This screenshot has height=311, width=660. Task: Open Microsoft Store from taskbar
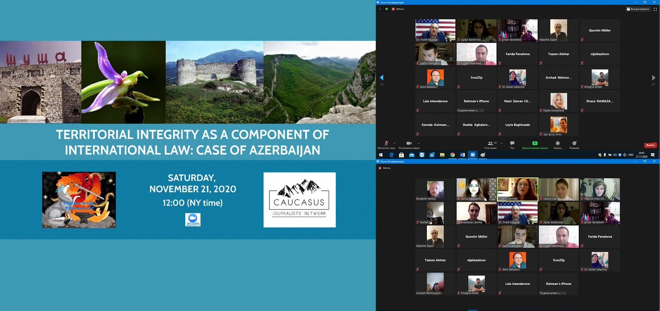pyautogui.click(x=401, y=155)
